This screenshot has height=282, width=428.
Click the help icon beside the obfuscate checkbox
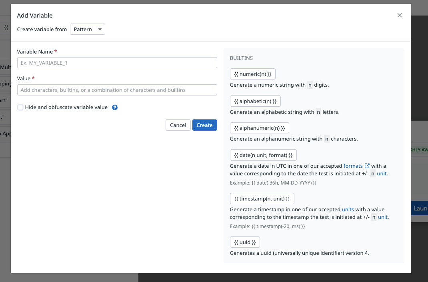(115, 107)
